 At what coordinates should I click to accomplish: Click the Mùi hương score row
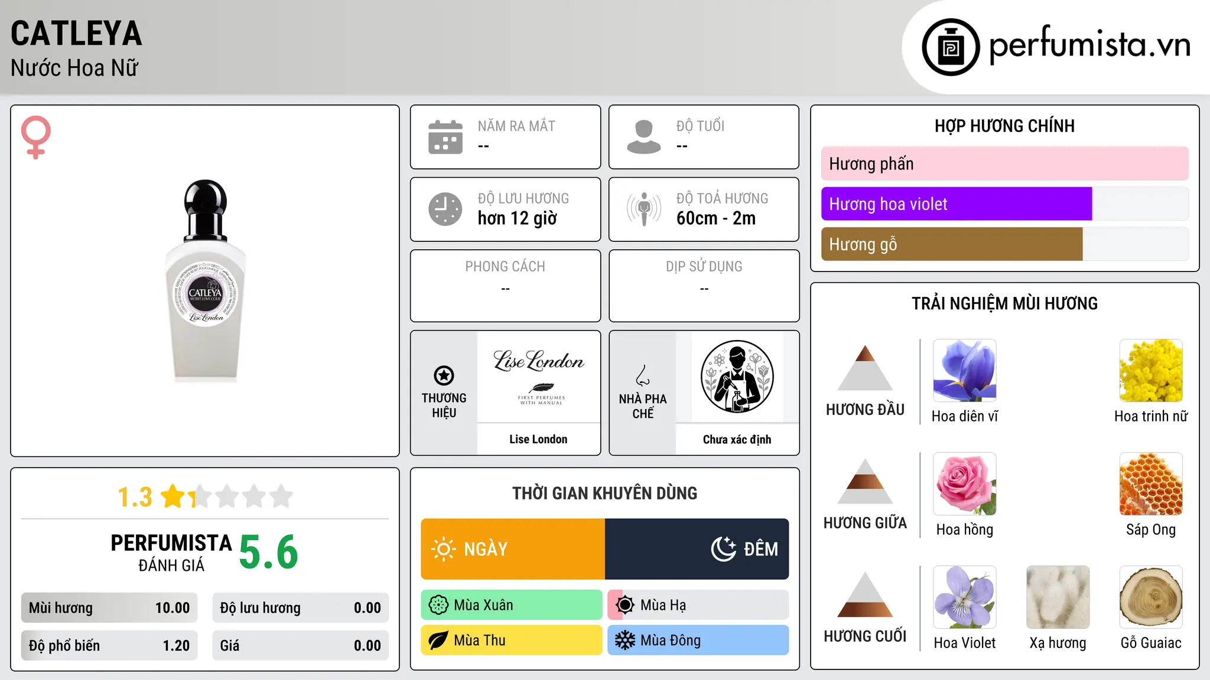pyautogui.click(x=109, y=608)
